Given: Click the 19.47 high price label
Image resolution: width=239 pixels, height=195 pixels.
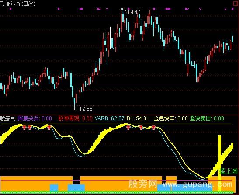Looking at the screenshot, I should [x=134, y=12].
